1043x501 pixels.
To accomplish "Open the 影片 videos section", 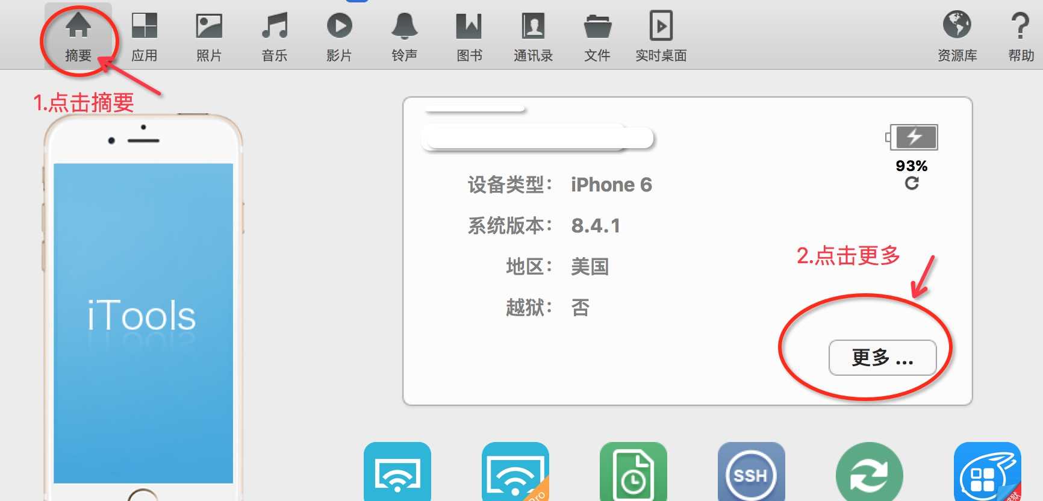I will click(339, 36).
